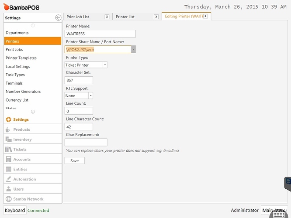Open the TeamViewer side panel tab
This screenshot has width=291, height=218.
click(288, 184)
